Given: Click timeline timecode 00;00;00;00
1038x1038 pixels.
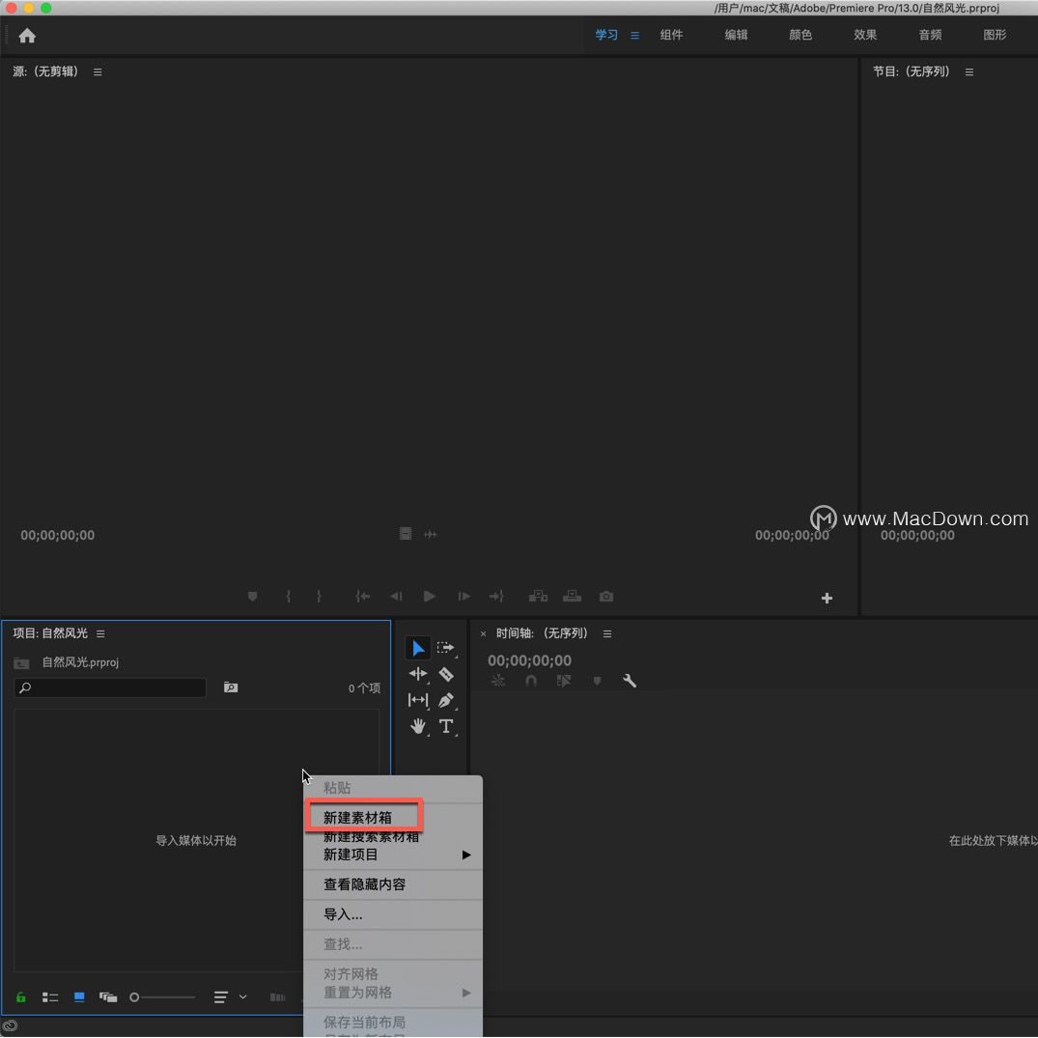Looking at the screenshot, I should coord(529,660).
